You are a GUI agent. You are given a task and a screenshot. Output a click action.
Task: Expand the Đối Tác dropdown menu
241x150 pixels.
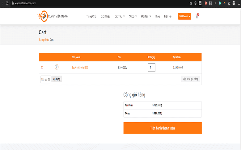click(146, 16)
